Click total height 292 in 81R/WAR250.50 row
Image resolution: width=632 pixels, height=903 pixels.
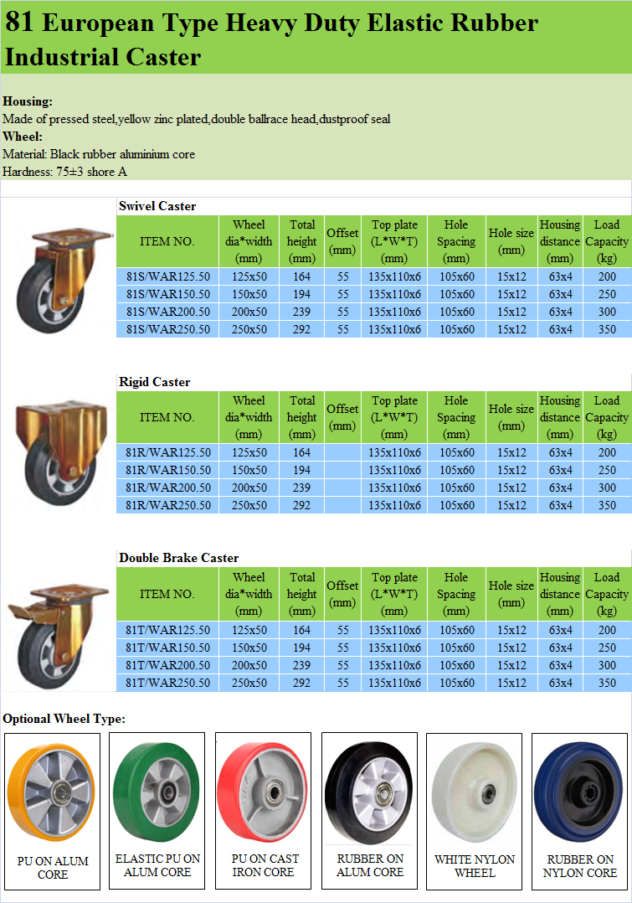point(301,505)
